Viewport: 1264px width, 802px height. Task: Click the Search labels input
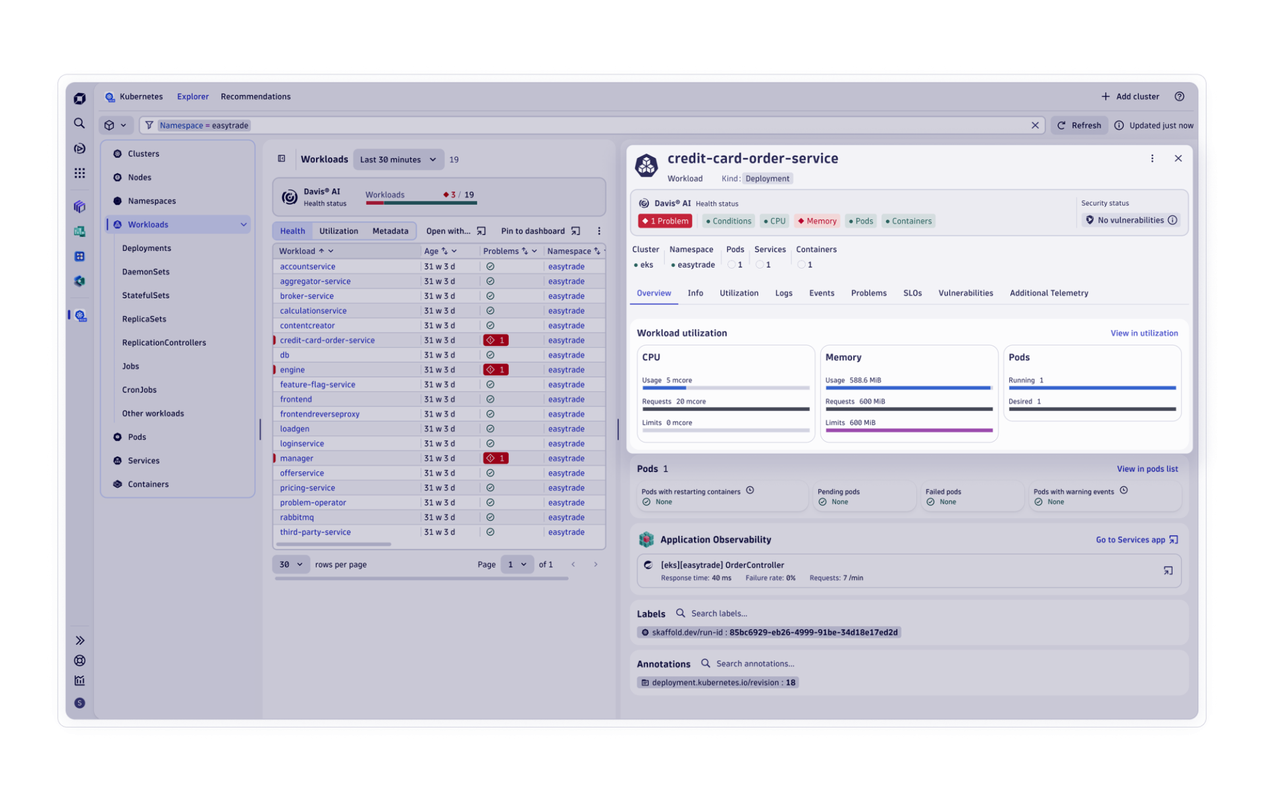point(719,614)
